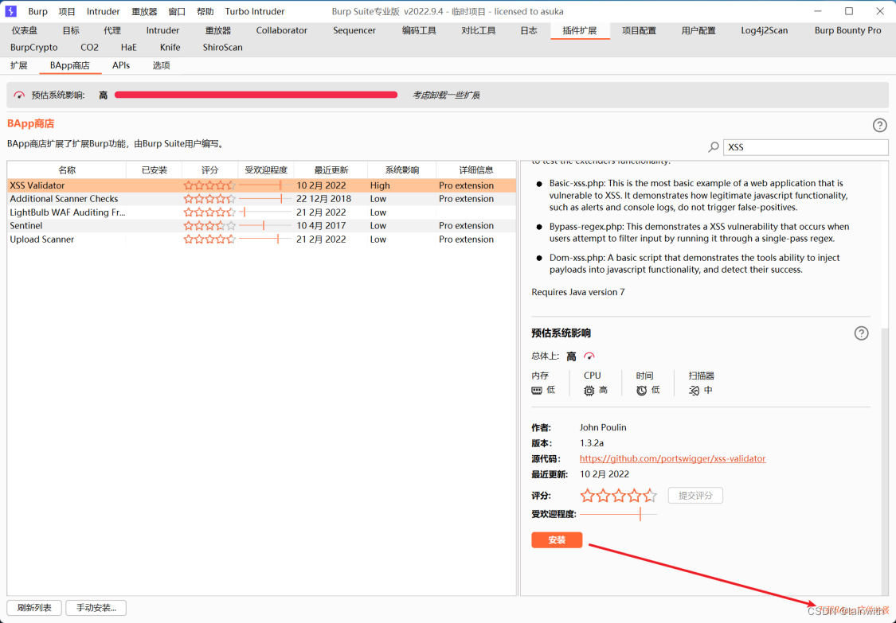896x623 pixels.
Task: Sort by the 名称 column header
Action: [67, 170]
